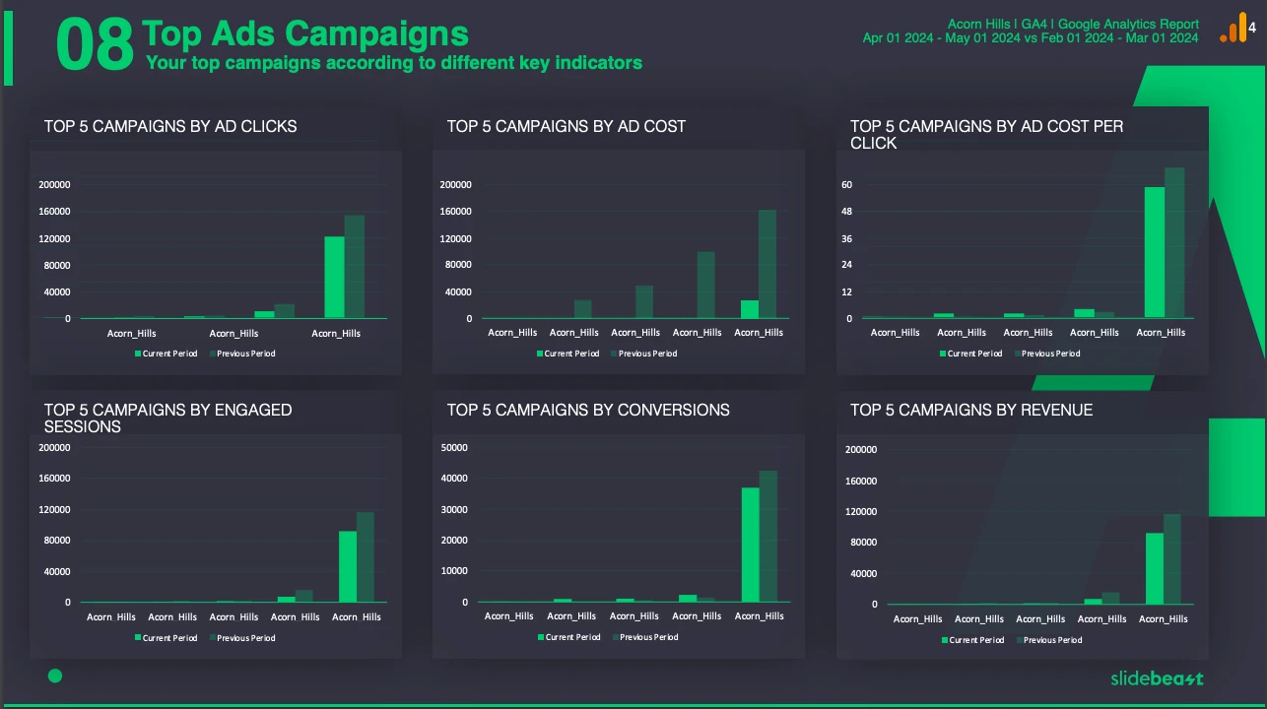Click the Current Period bar in Ad Cost chart
Viewport: 1267px width, 709px height.
(x=750, y=309)
